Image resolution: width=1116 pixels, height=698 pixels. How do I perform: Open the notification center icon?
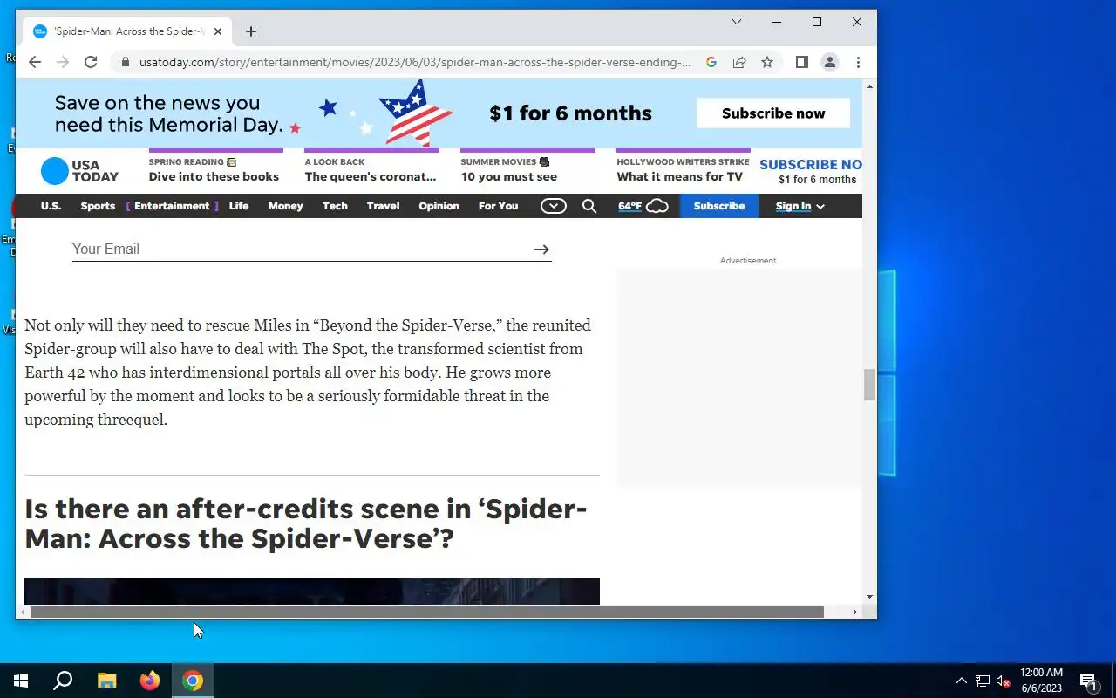point(1088,681)
